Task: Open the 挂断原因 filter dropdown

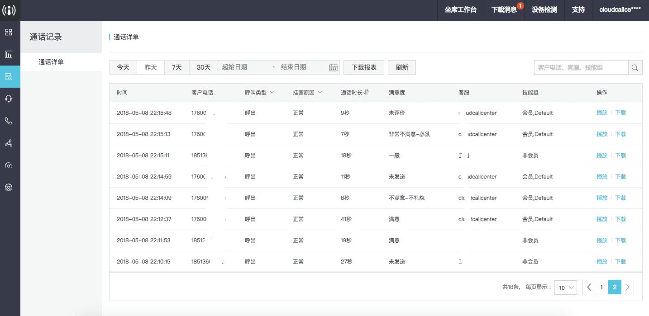Action: (x=320, y=92)
